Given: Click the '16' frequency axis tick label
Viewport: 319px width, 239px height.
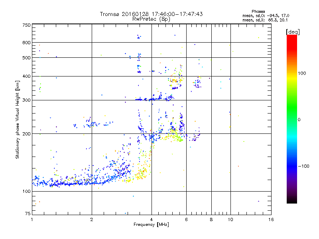Looking at the screenshot, I should click(x=271, y=219).
